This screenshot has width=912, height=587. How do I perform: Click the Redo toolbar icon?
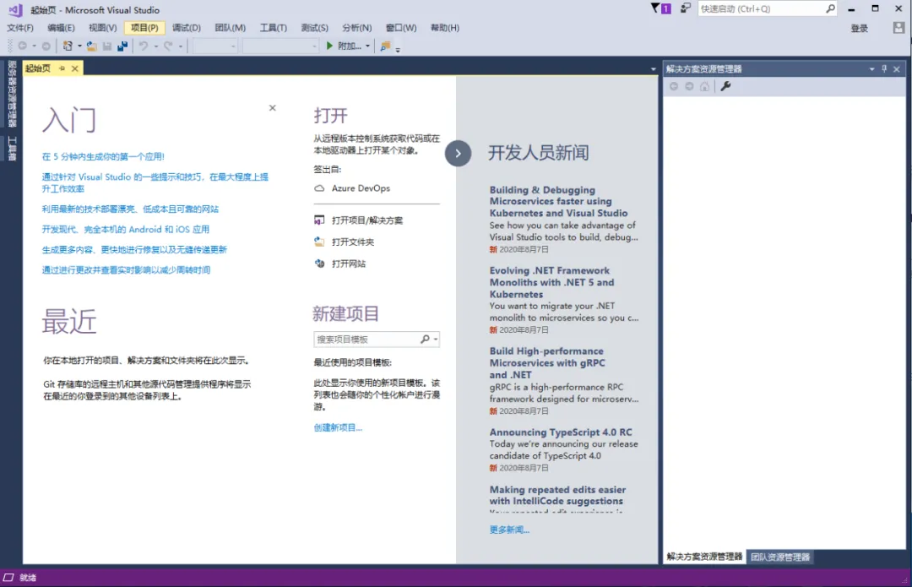click(167, 46)
